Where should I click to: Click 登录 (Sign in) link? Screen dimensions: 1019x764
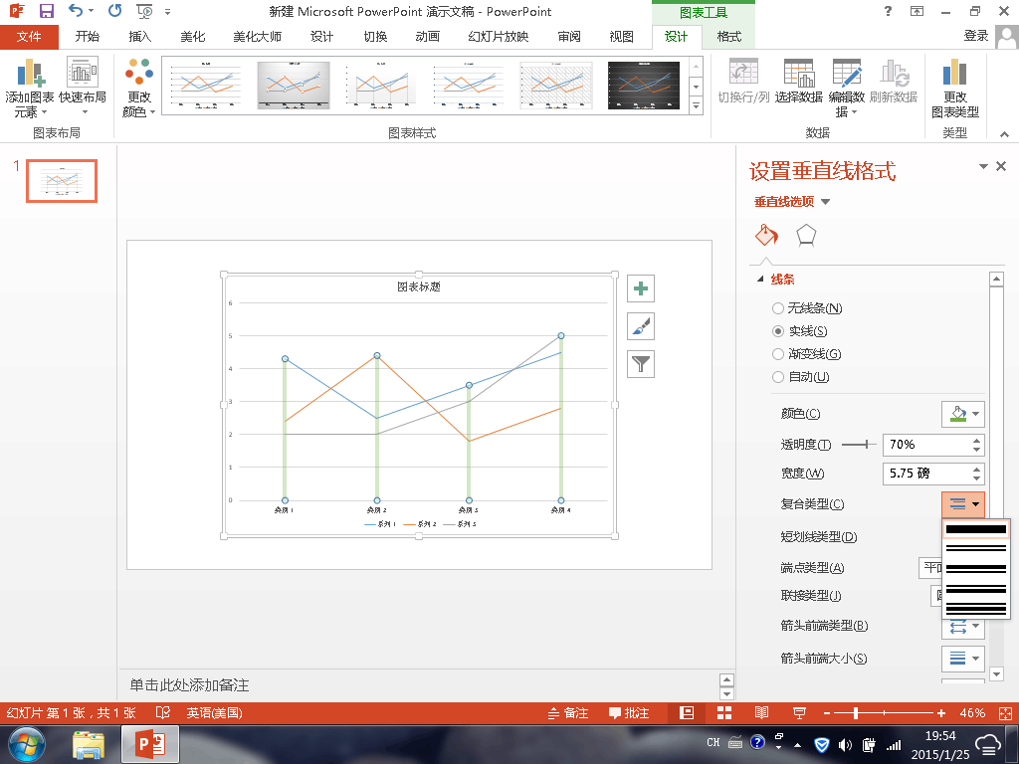[976, 36]
